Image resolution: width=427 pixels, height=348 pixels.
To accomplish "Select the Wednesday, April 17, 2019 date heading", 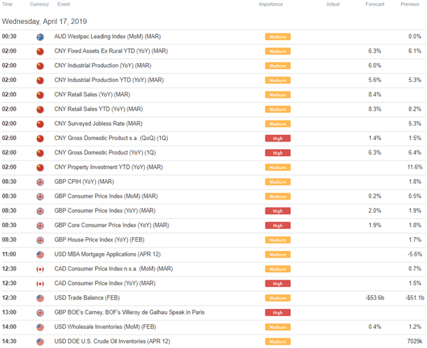I will tap(44, 21).
